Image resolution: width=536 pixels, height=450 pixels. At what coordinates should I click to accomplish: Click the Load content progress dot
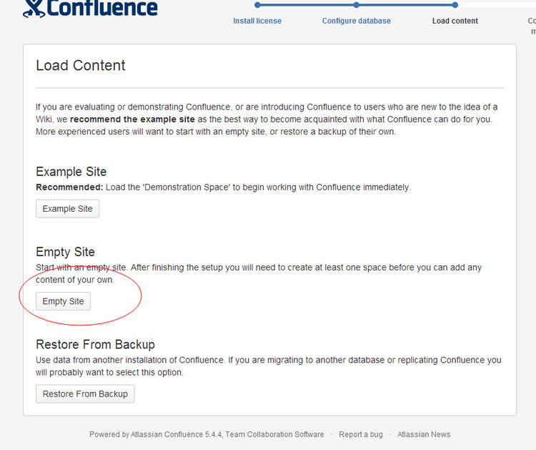(x=455, y=5)
